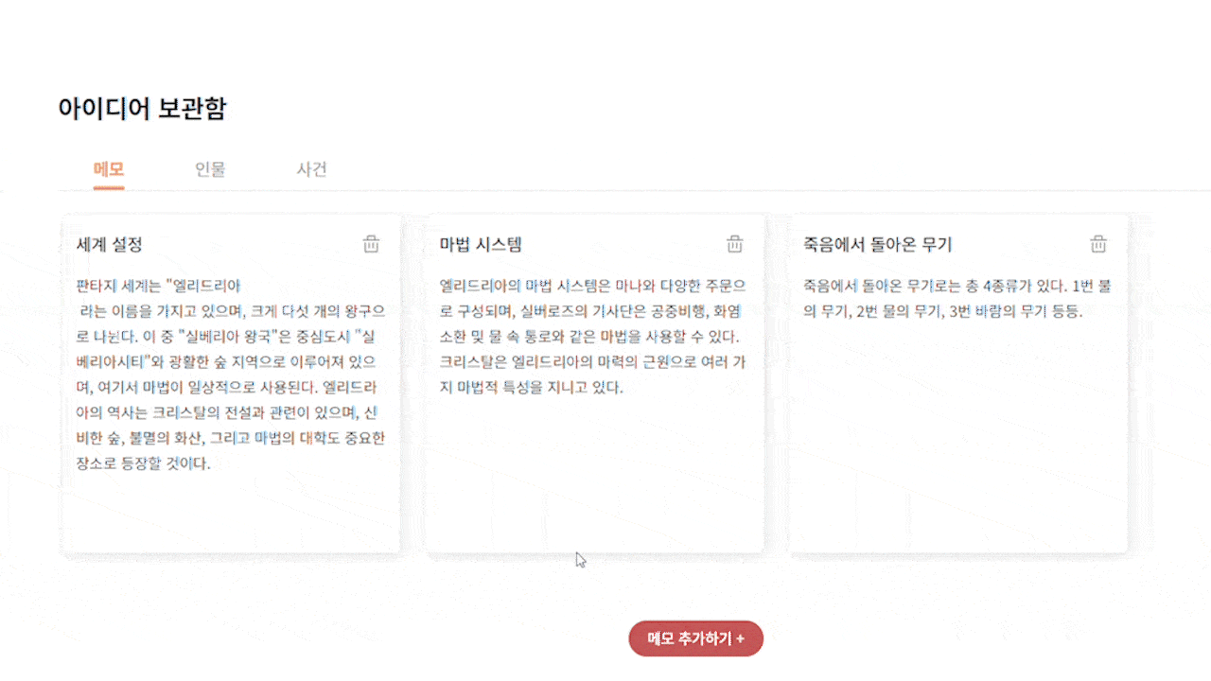Click the 세계 설정 card title
The height and width of the screenshot is (681, 1211).
pyautogui.click(x=100, y=244)
